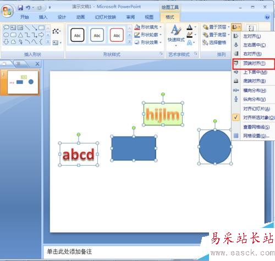
Task: Choose 横向分布(H) distribute horizontally
Action: pos(253,90)
